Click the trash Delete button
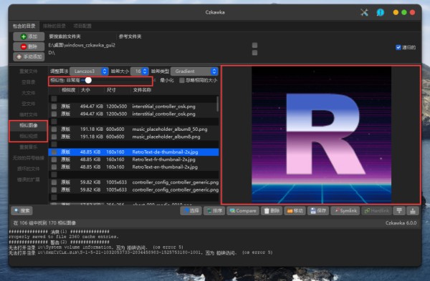This screenshot has width=430, height=281. 272,211
